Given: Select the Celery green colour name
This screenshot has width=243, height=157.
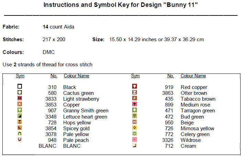Looking at the screenshot, I should tap(195, 134).
